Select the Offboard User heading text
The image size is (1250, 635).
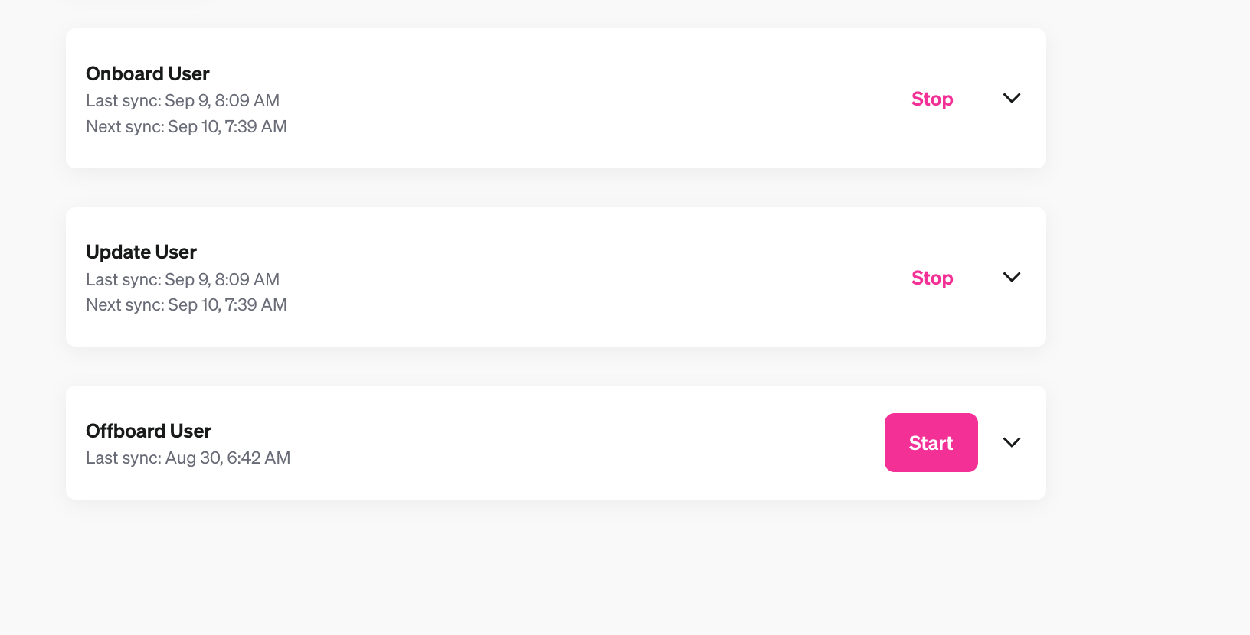[x=149, y=431]
